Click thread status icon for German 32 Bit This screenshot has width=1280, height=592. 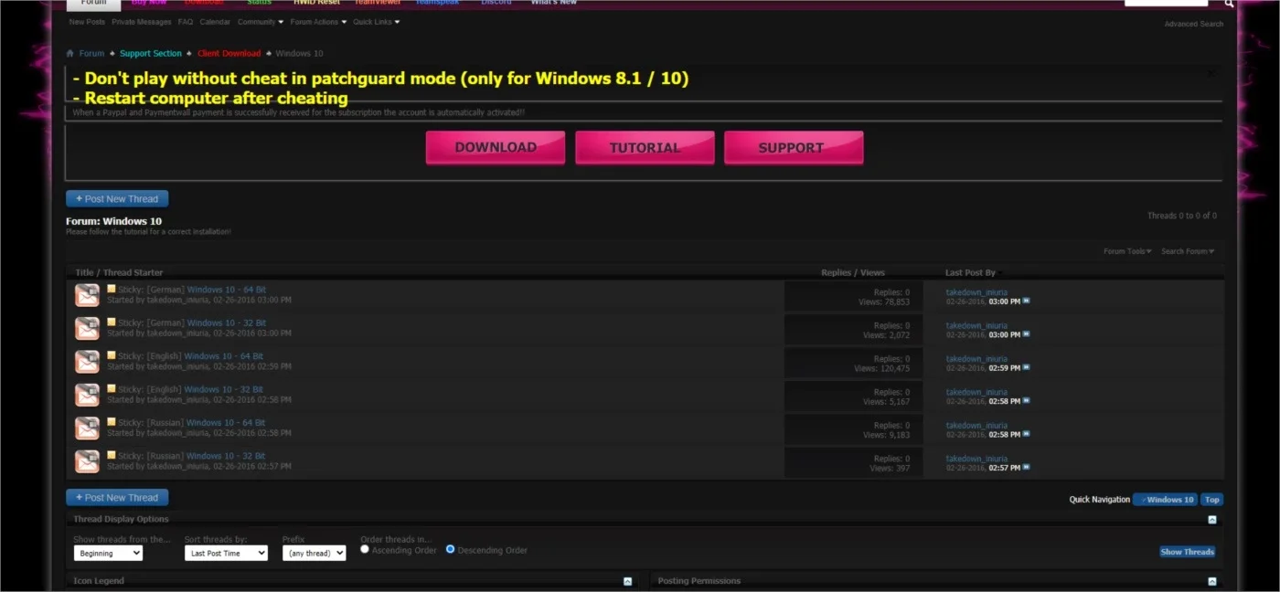pyautogui.click(x=87, y=328)
